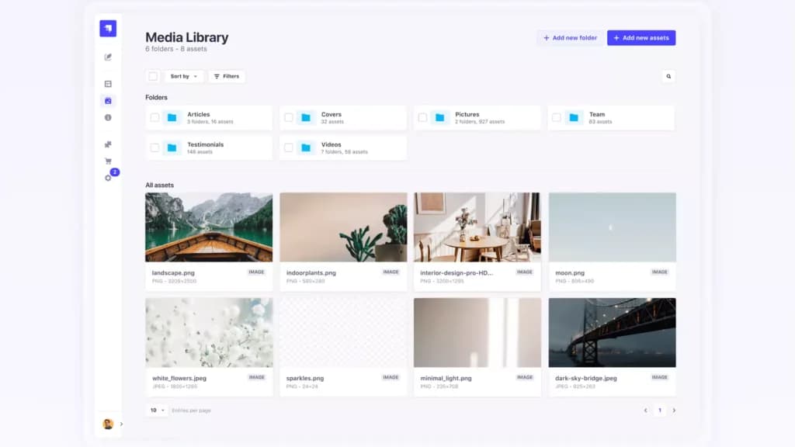Click Add new assets button
Viewport: 795px width, 447px height.
pyautogui.click(x=641, y=38)
